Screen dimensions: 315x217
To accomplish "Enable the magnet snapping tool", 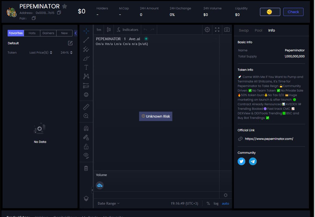I will [86, 128].
